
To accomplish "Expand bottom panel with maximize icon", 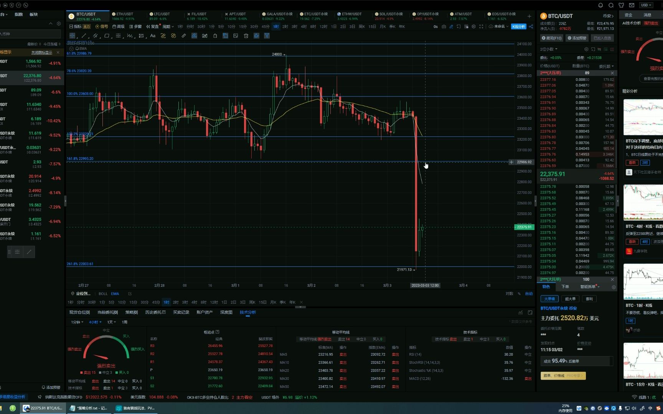I will 530,312.
